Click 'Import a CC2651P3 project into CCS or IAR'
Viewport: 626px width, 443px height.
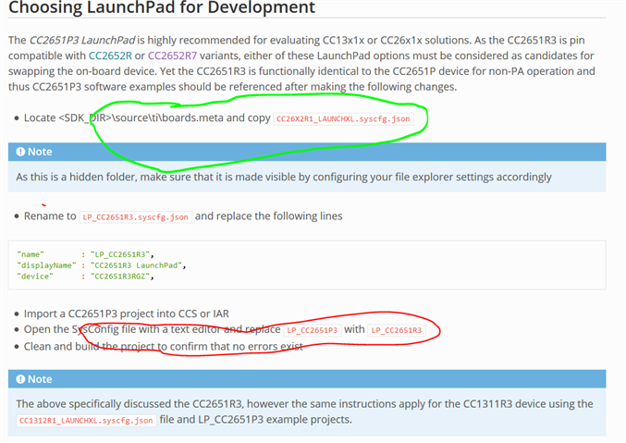tap(127, 314)
